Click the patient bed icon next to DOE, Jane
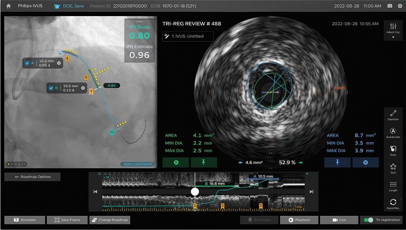The width and height of the screenshot is (406, 230). pyautogui.click(x=57, y=6)
